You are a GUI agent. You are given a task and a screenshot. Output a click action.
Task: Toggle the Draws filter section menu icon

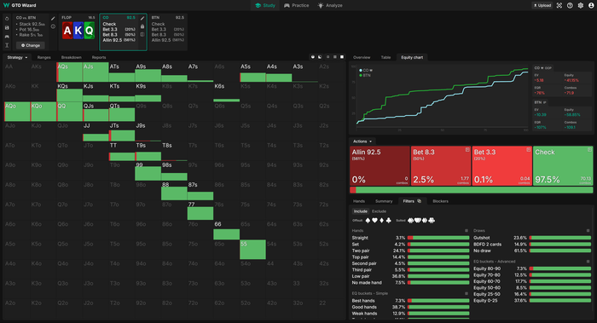(588, 231)
